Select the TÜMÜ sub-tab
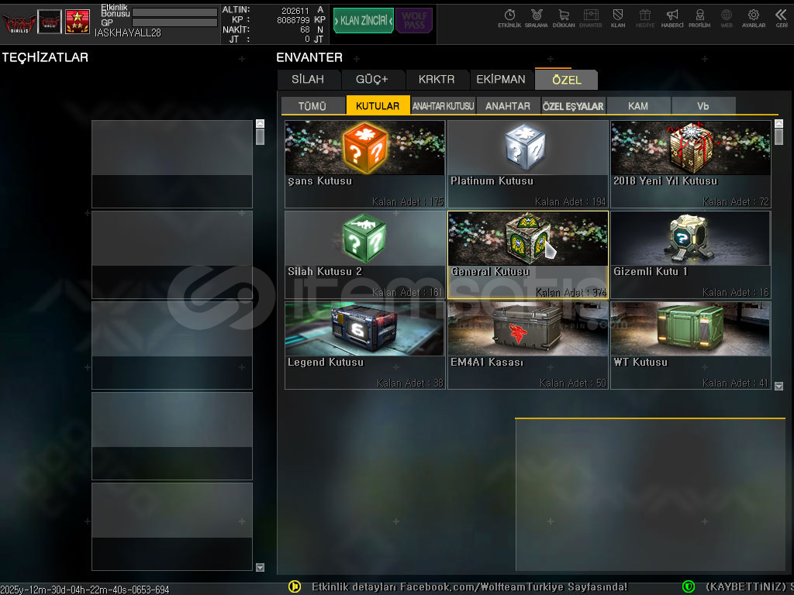Screen dimensions: 794x595 pos(312,105)
